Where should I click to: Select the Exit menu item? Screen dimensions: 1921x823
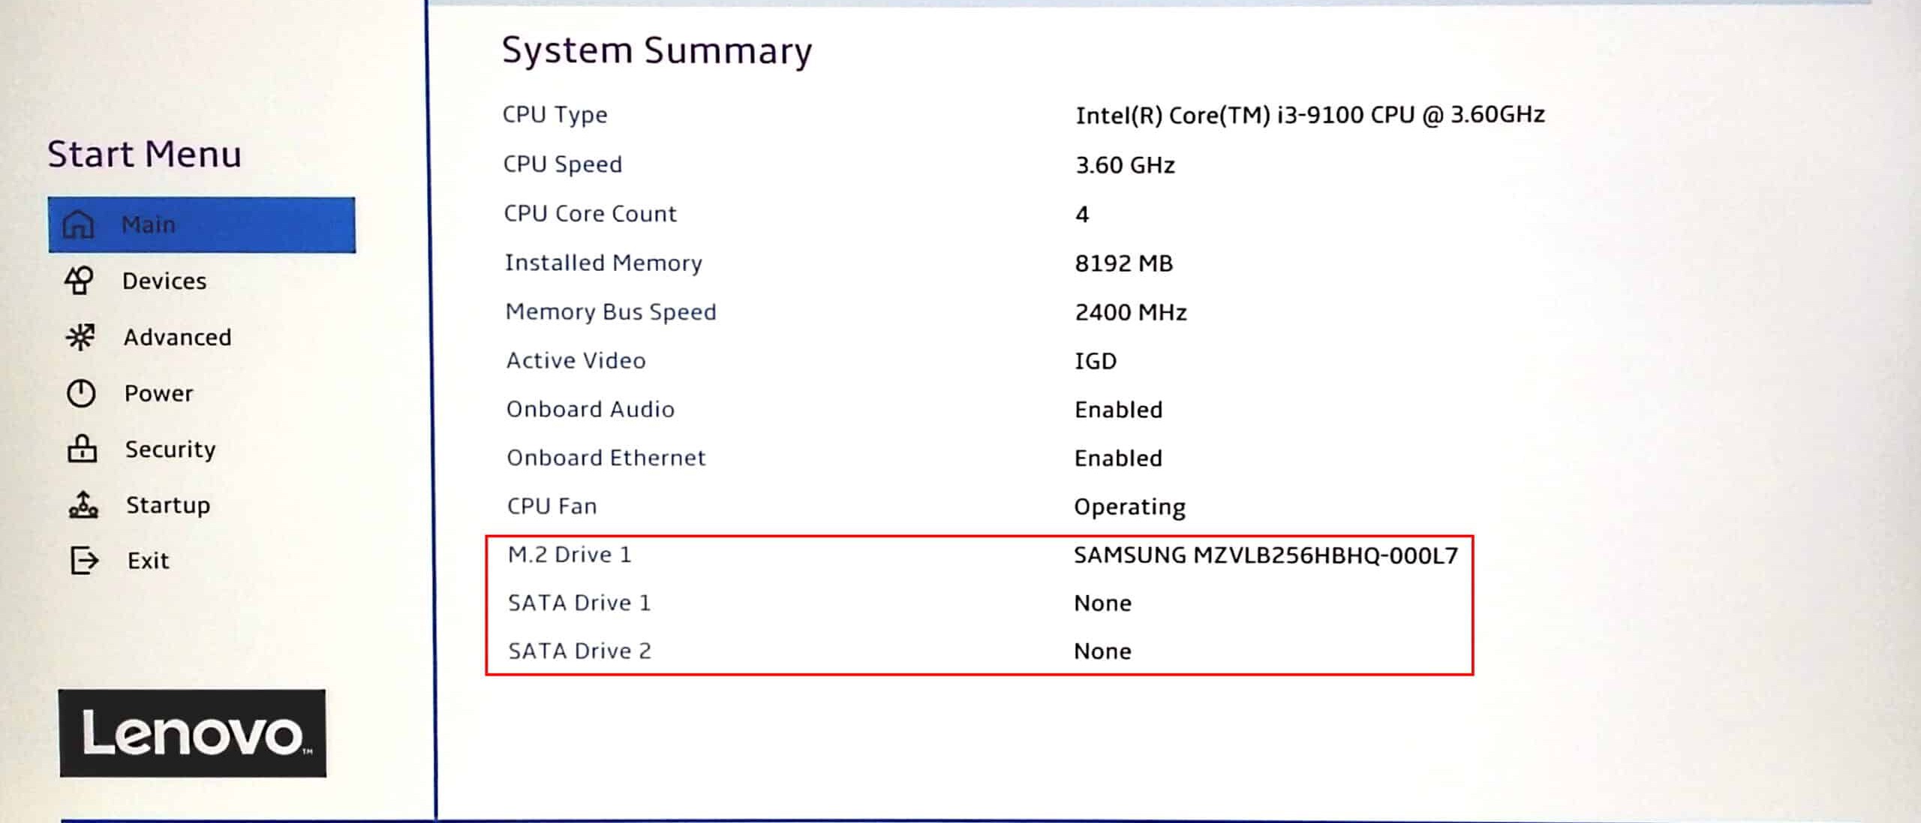149,560
